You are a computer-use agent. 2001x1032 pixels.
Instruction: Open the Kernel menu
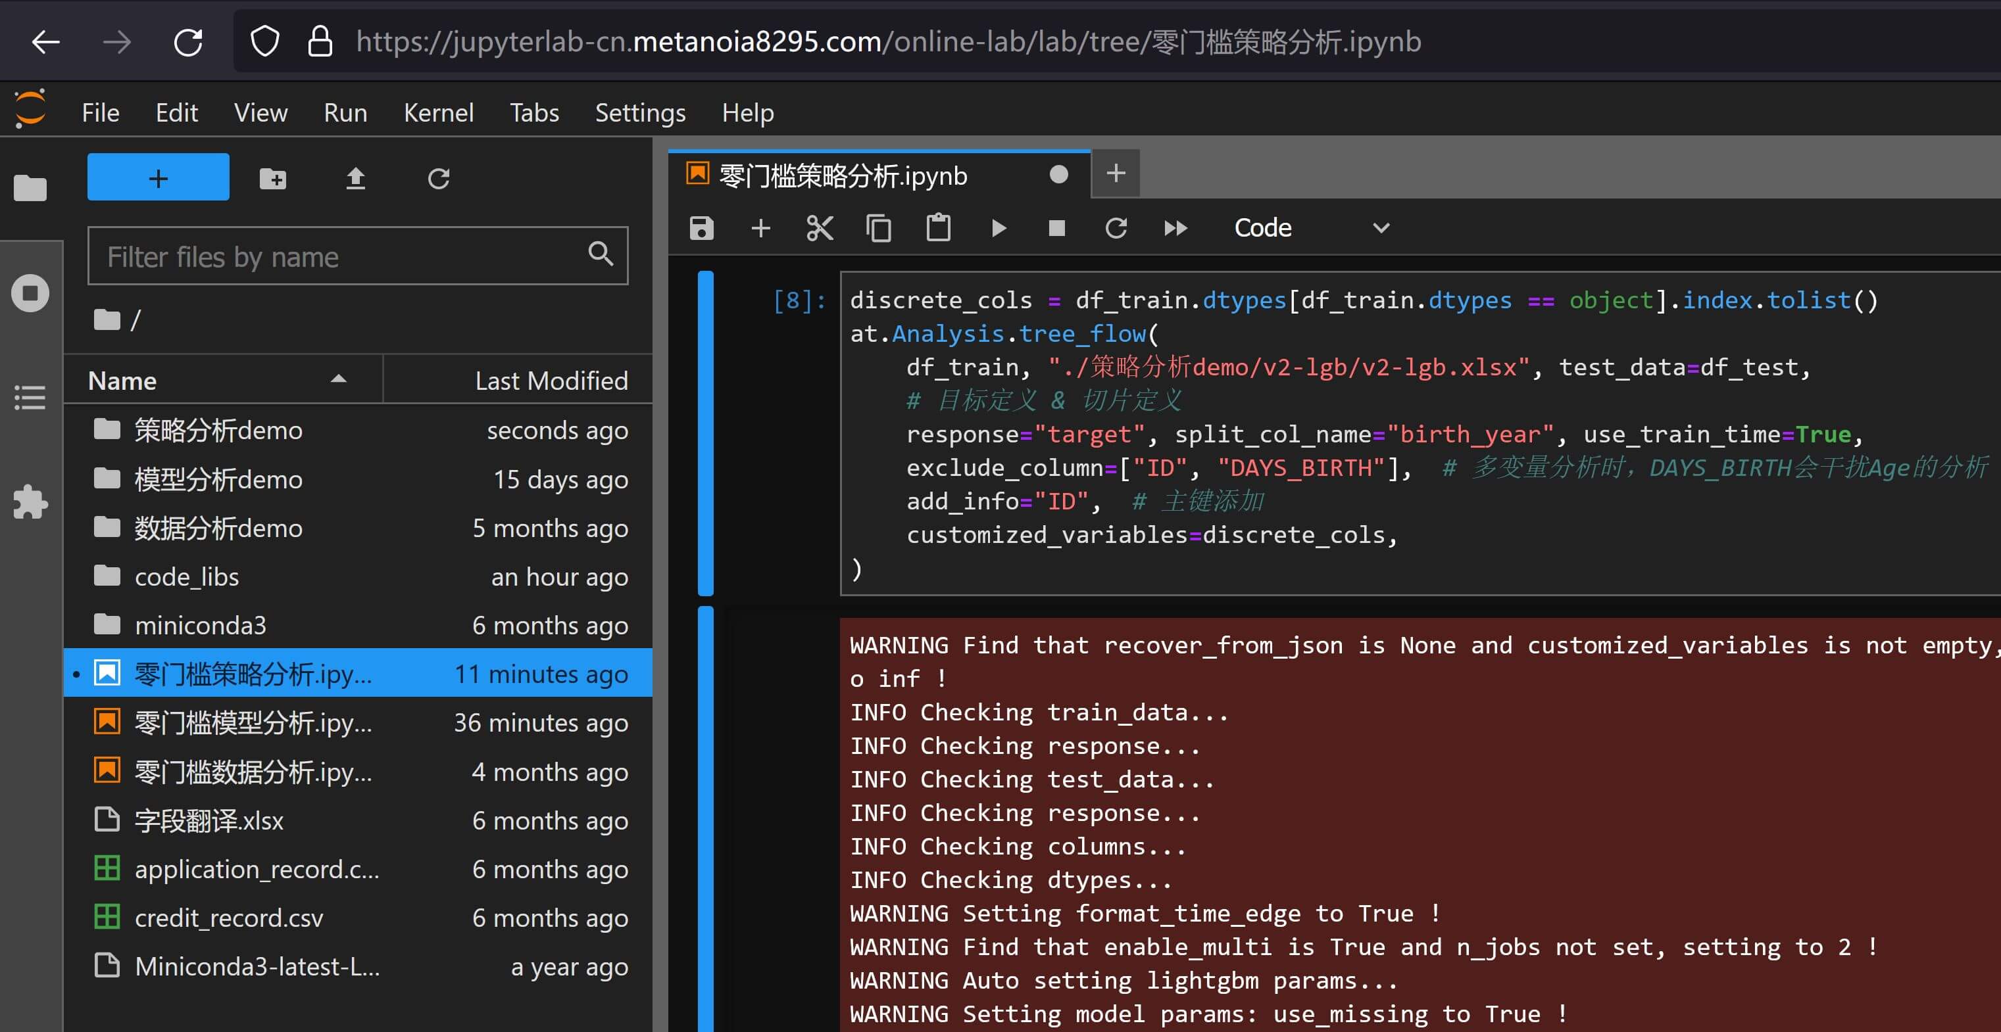coord(438,113)
